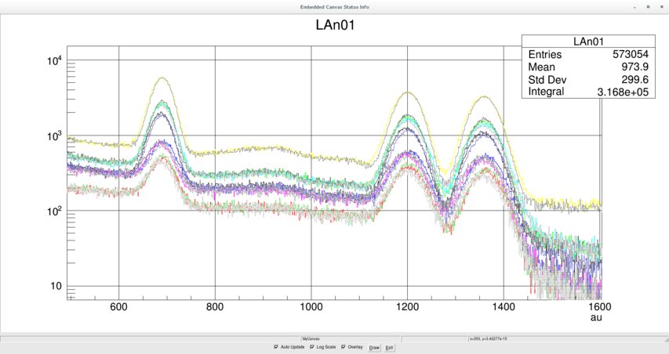This screenshot has height=354, width=669.
Task: Disable the Log Scale checkbox
Action: click(312, 347)
